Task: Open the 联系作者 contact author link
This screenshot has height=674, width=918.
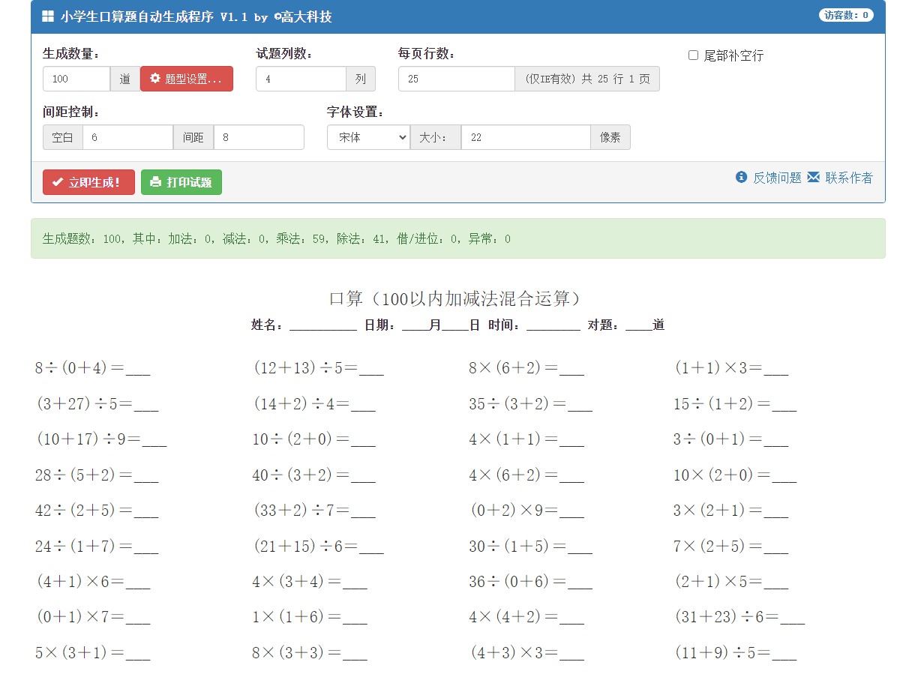Action: click(x=849, y=178)
